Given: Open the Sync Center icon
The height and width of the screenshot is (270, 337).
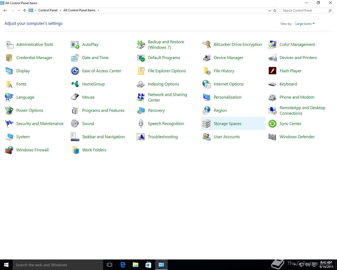Looking at the screenshot, I should coord(272,124).
